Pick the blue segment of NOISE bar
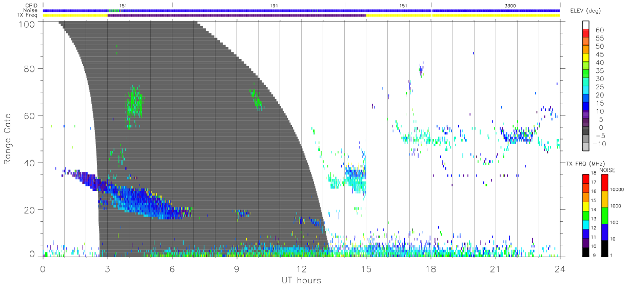Screen dimensions: 630x291 point(605,231)
